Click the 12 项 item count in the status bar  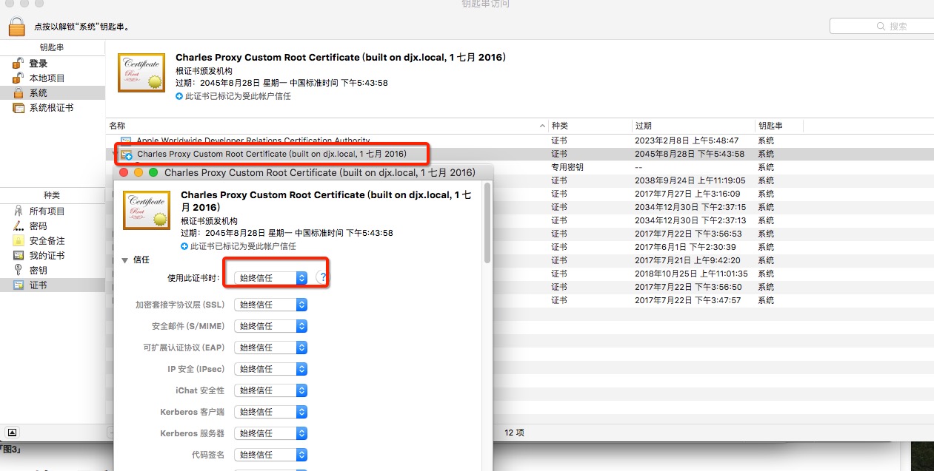click(514, 433)
